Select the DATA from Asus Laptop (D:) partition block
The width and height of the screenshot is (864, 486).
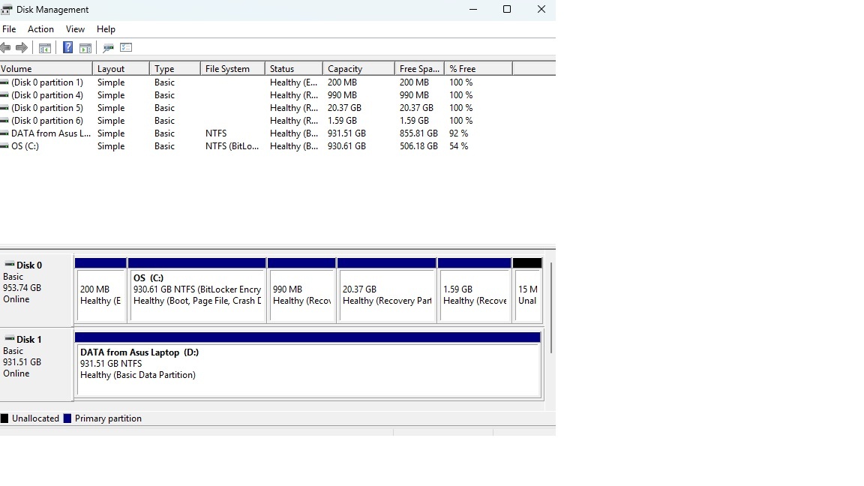307,364
